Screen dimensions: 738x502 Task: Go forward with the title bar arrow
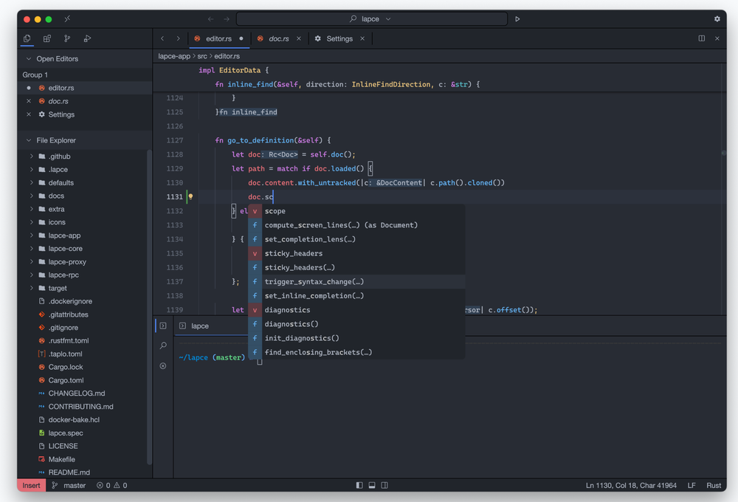[x=227, y=19]
